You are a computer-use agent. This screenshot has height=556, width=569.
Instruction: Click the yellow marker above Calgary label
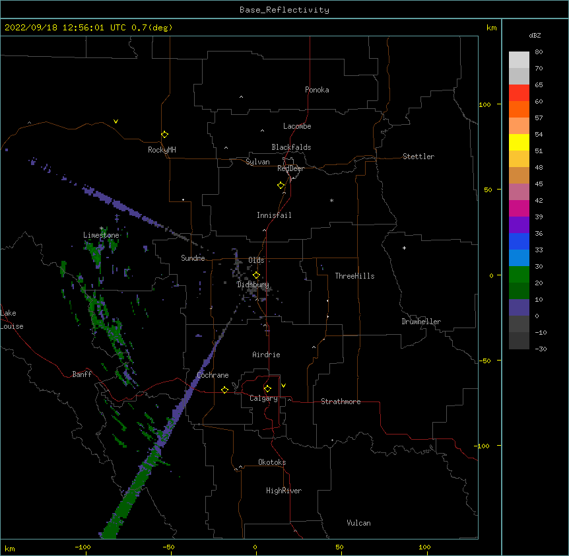click(x=267, y=389)
